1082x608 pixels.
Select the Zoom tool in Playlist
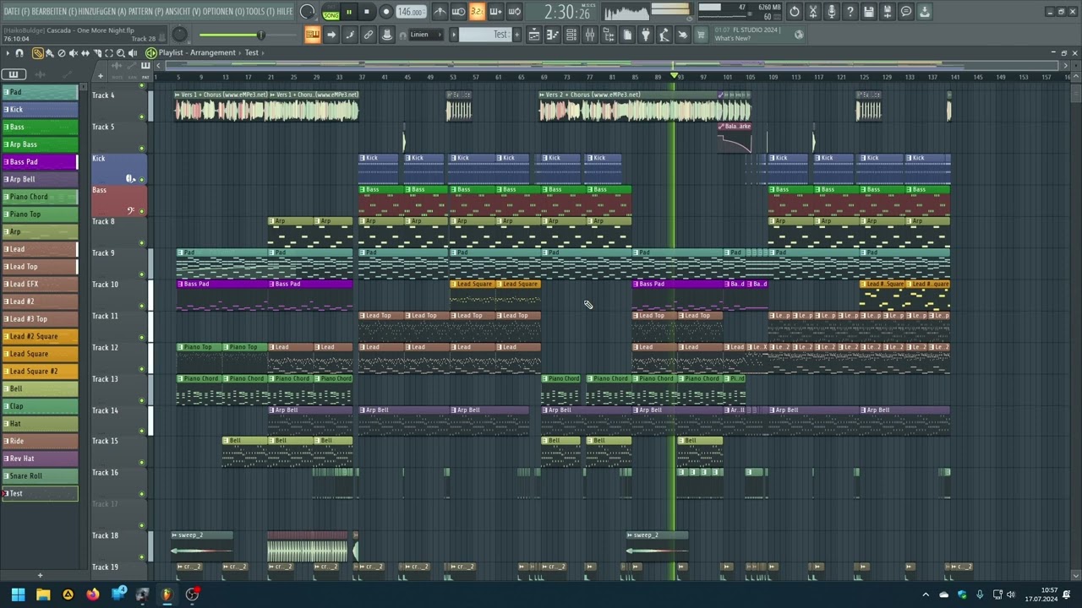tap(120, 52)
